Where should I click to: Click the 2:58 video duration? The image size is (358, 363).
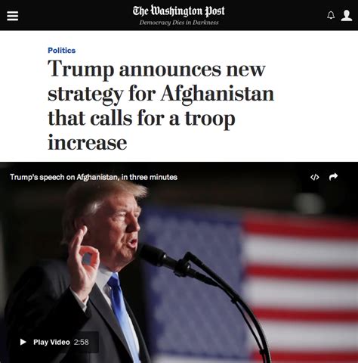pyautogui.click(x=82, y=342)
